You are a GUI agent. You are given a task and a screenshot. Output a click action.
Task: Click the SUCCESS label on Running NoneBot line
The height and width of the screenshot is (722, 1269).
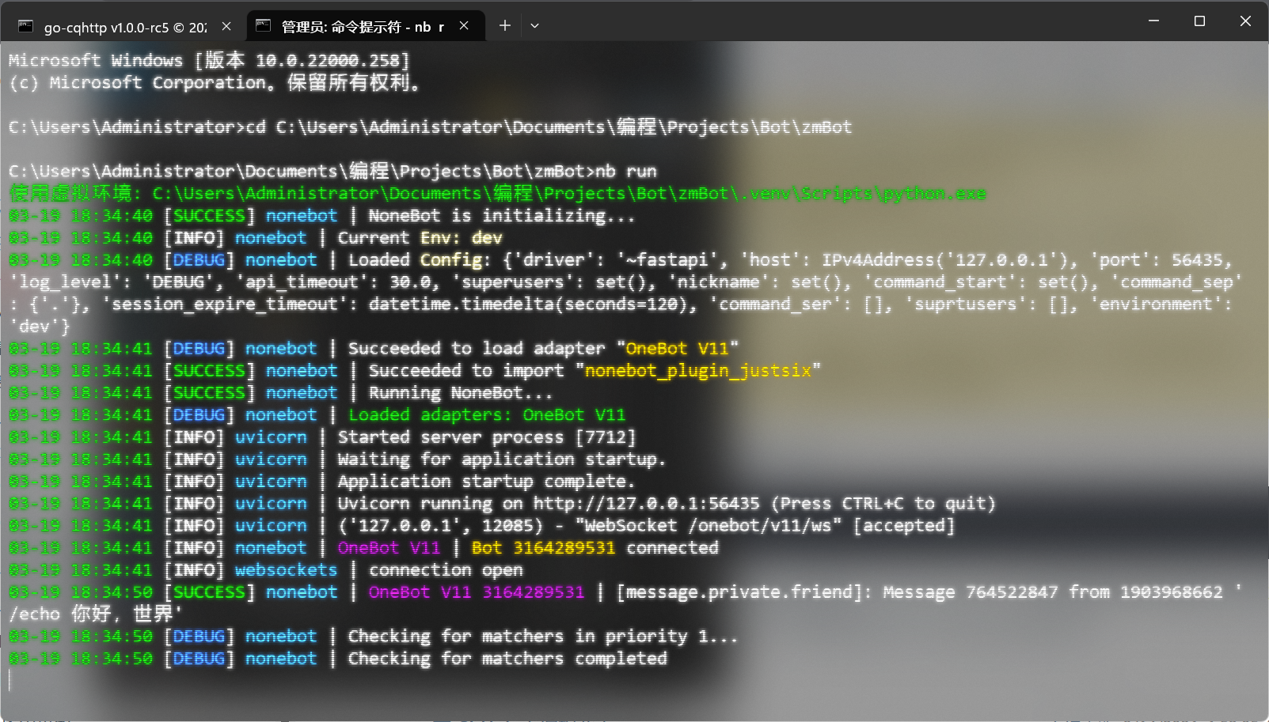[208, 392]
